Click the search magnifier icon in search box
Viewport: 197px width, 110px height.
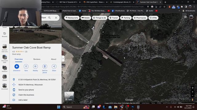click(50, 18)
